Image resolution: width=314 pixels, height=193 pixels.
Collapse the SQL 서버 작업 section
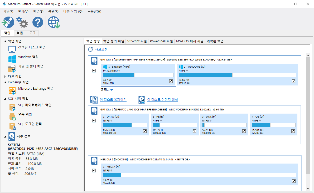tap(5, 99)
